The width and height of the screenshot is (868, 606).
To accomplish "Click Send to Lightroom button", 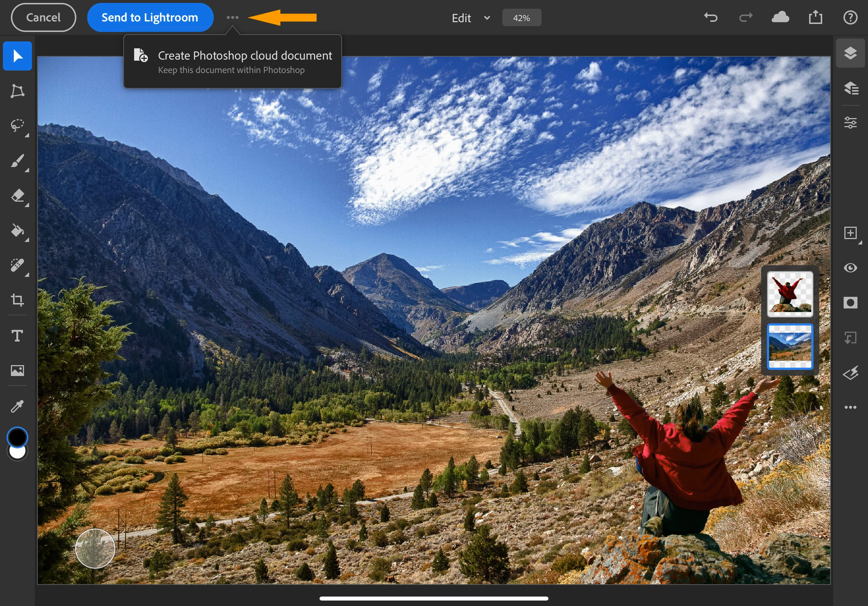I will pos(150,17).
